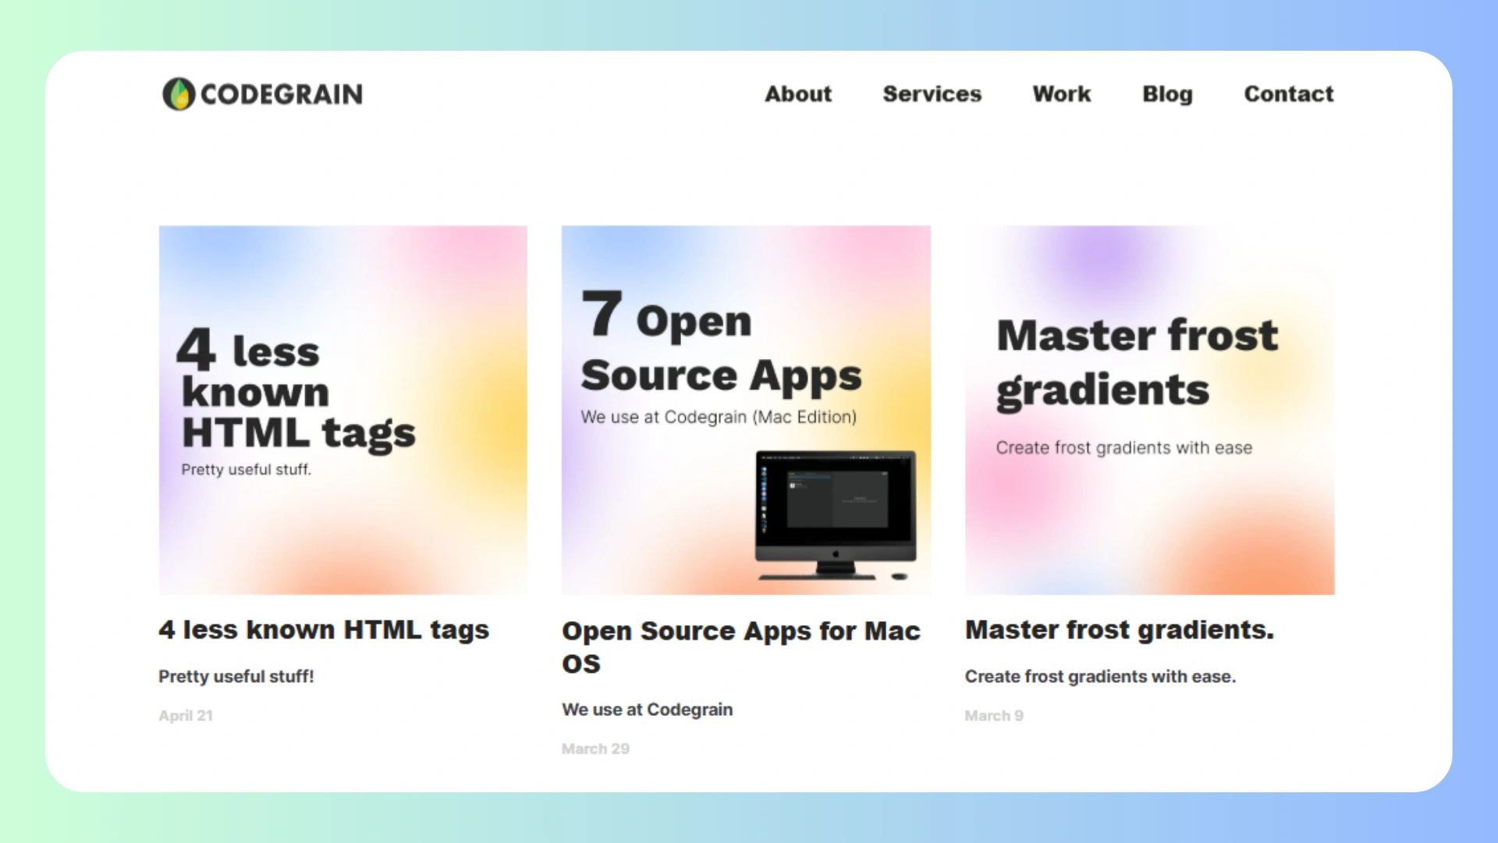Click the 'Pretty useful stuff!' subtitle text
This screenshot has width=1498, height=843.
pos(236,676)
